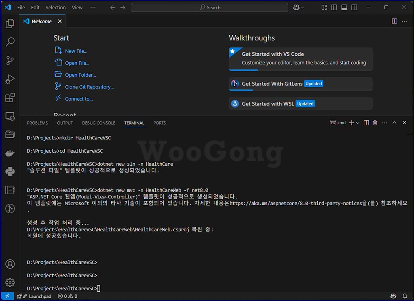
Task: Toggle Primary Side Bar visibility
Action: click(334, 7)
